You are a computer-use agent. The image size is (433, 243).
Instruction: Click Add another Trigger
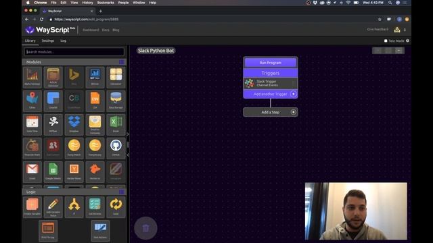pos(271,94)
